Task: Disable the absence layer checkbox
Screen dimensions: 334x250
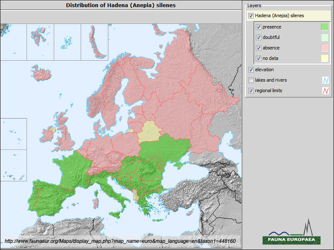Action: point(259,48)
